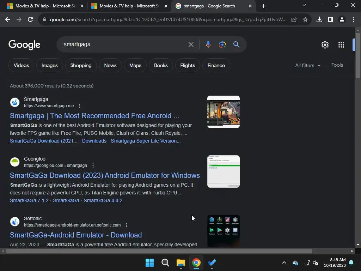View site information lock icon
This screenshot has width=361, height=271.
[44, 20]
